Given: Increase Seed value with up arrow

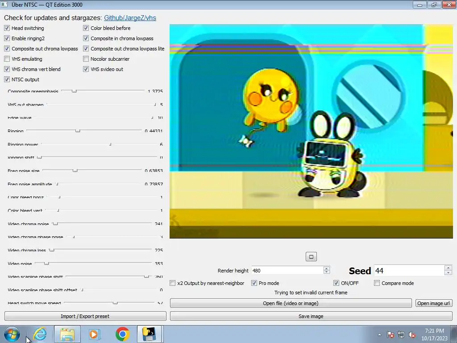Looking at the screenshot, I should point(448,268).
